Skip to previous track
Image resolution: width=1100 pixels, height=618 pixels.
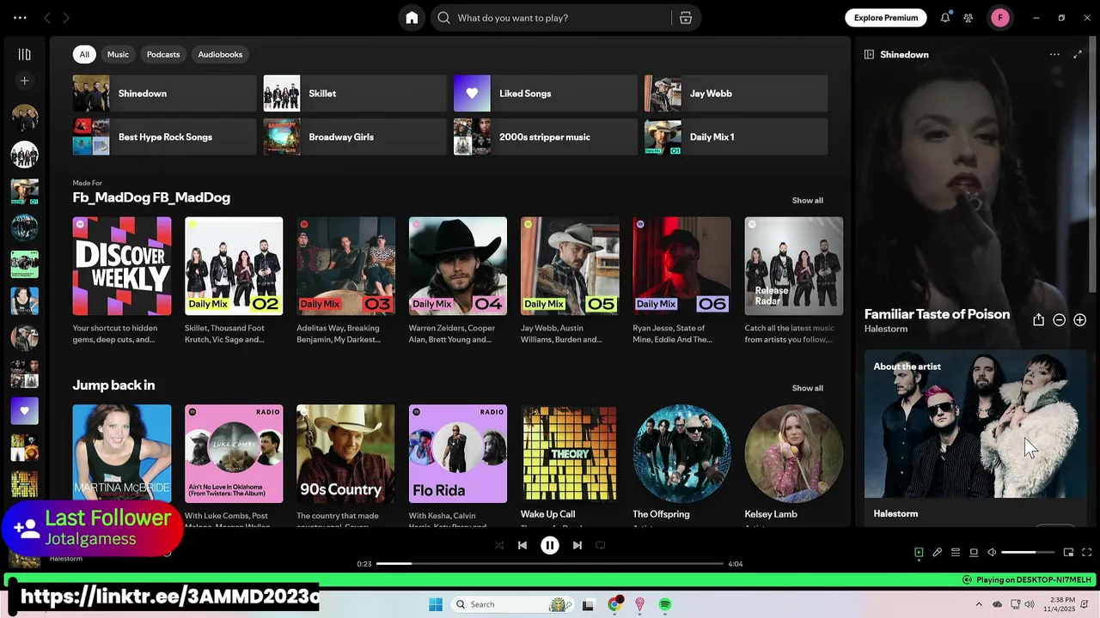(522, 545)
